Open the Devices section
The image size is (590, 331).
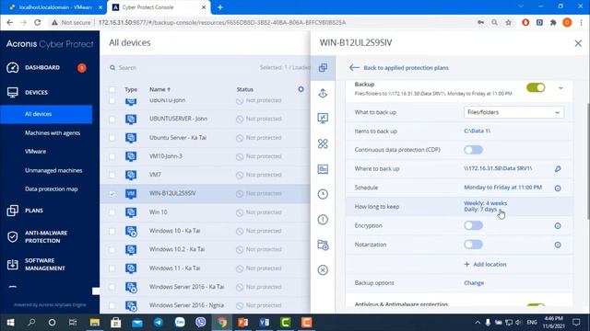(36, 92)
